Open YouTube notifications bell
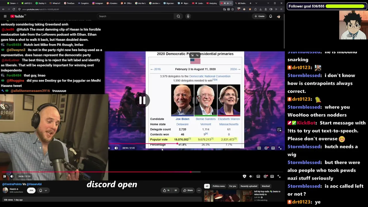 [271, 16]
